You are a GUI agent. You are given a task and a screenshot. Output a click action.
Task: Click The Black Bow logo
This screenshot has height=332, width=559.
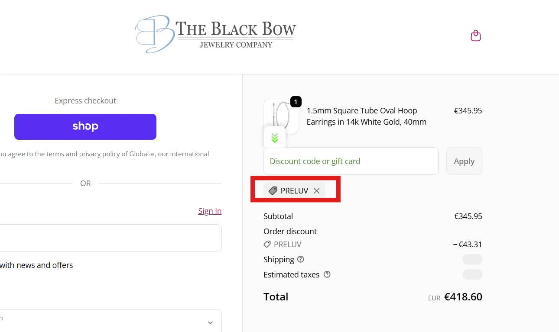pyautogui.click(x=215, y=33)
